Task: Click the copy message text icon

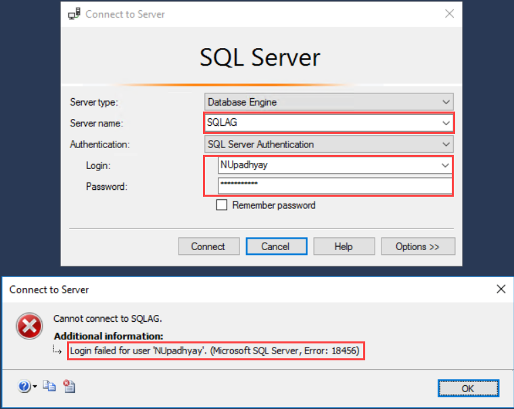Action: coord(49,387)
